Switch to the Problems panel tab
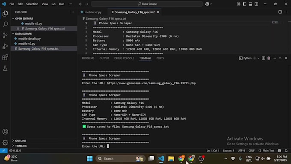Screen dimensions: 291x164 coord(88,58)
